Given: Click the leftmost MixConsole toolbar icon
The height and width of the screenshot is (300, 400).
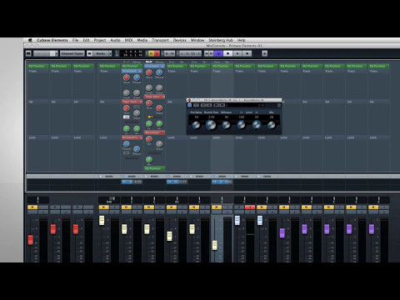Looking at the screenshot, I should point(28,53).
